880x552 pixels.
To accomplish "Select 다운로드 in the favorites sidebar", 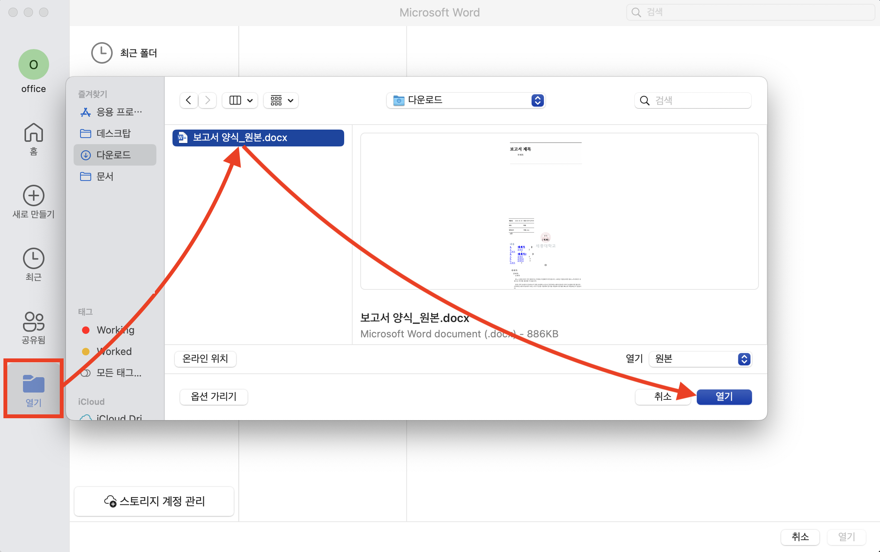I will click(x=115, y=155).
